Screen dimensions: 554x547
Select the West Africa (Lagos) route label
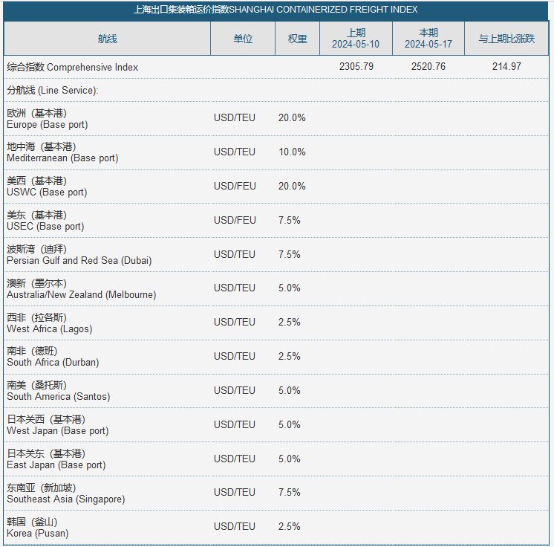click(x=50, y=323)
